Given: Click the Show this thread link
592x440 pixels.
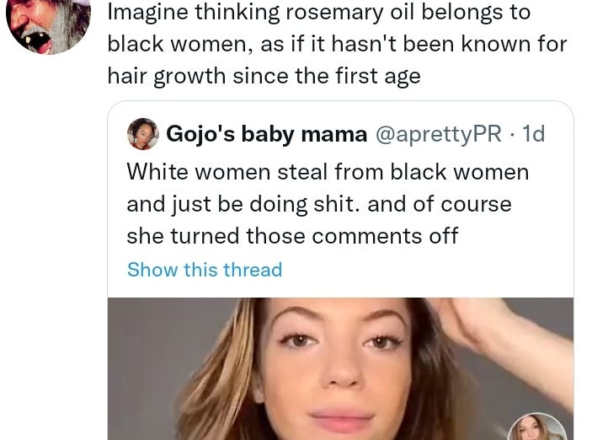Looking at the screenshot, I should click(205, 270).
